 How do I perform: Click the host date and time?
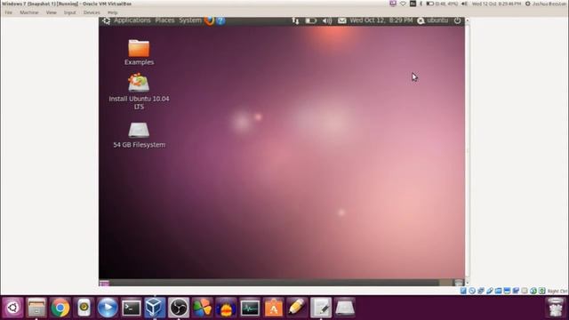[x=496, y=4]
